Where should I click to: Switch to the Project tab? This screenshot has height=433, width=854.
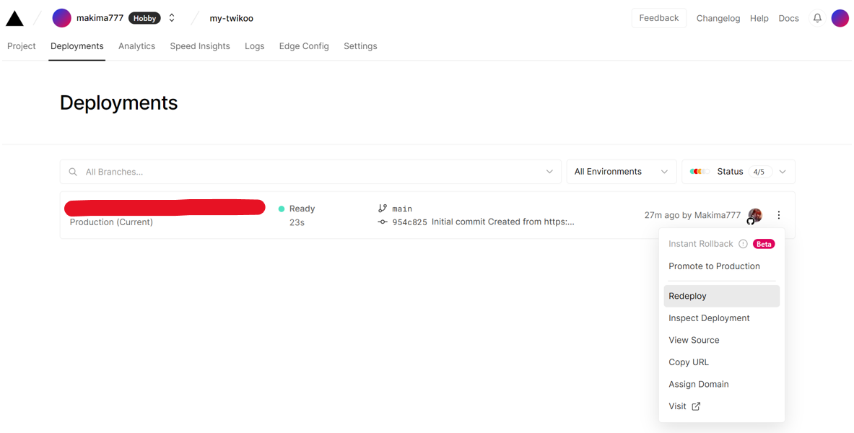pos(21,46)
